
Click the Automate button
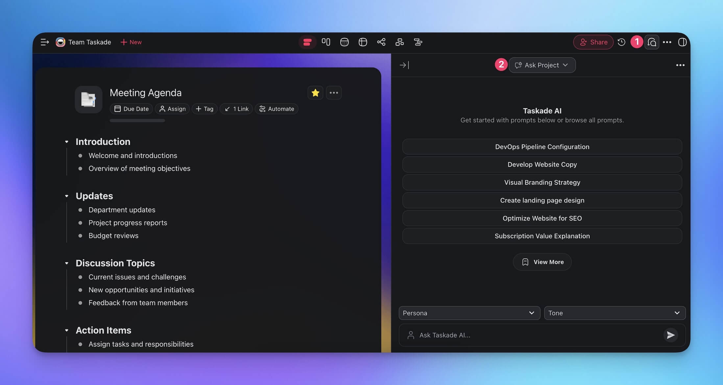coord(277,108)
